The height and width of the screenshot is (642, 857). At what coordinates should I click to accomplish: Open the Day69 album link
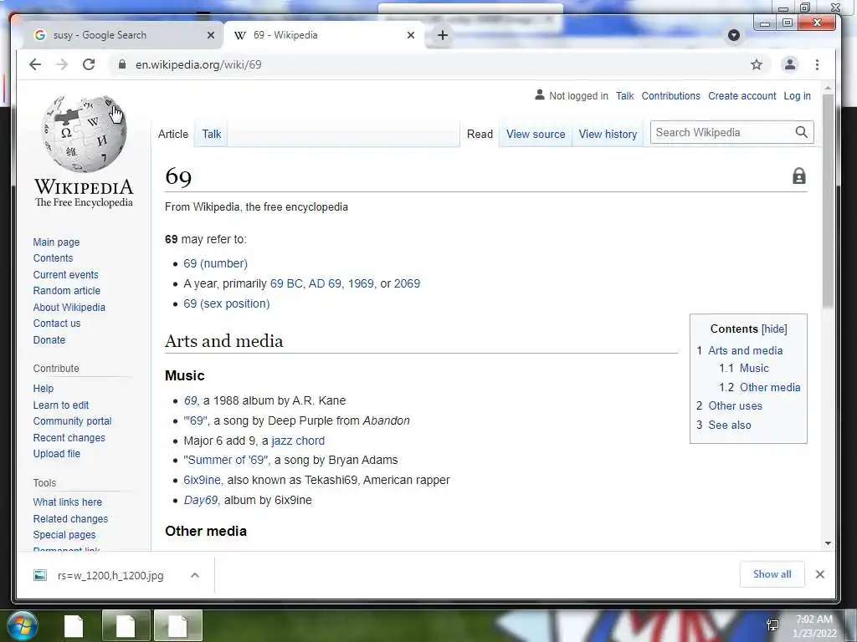201,500
